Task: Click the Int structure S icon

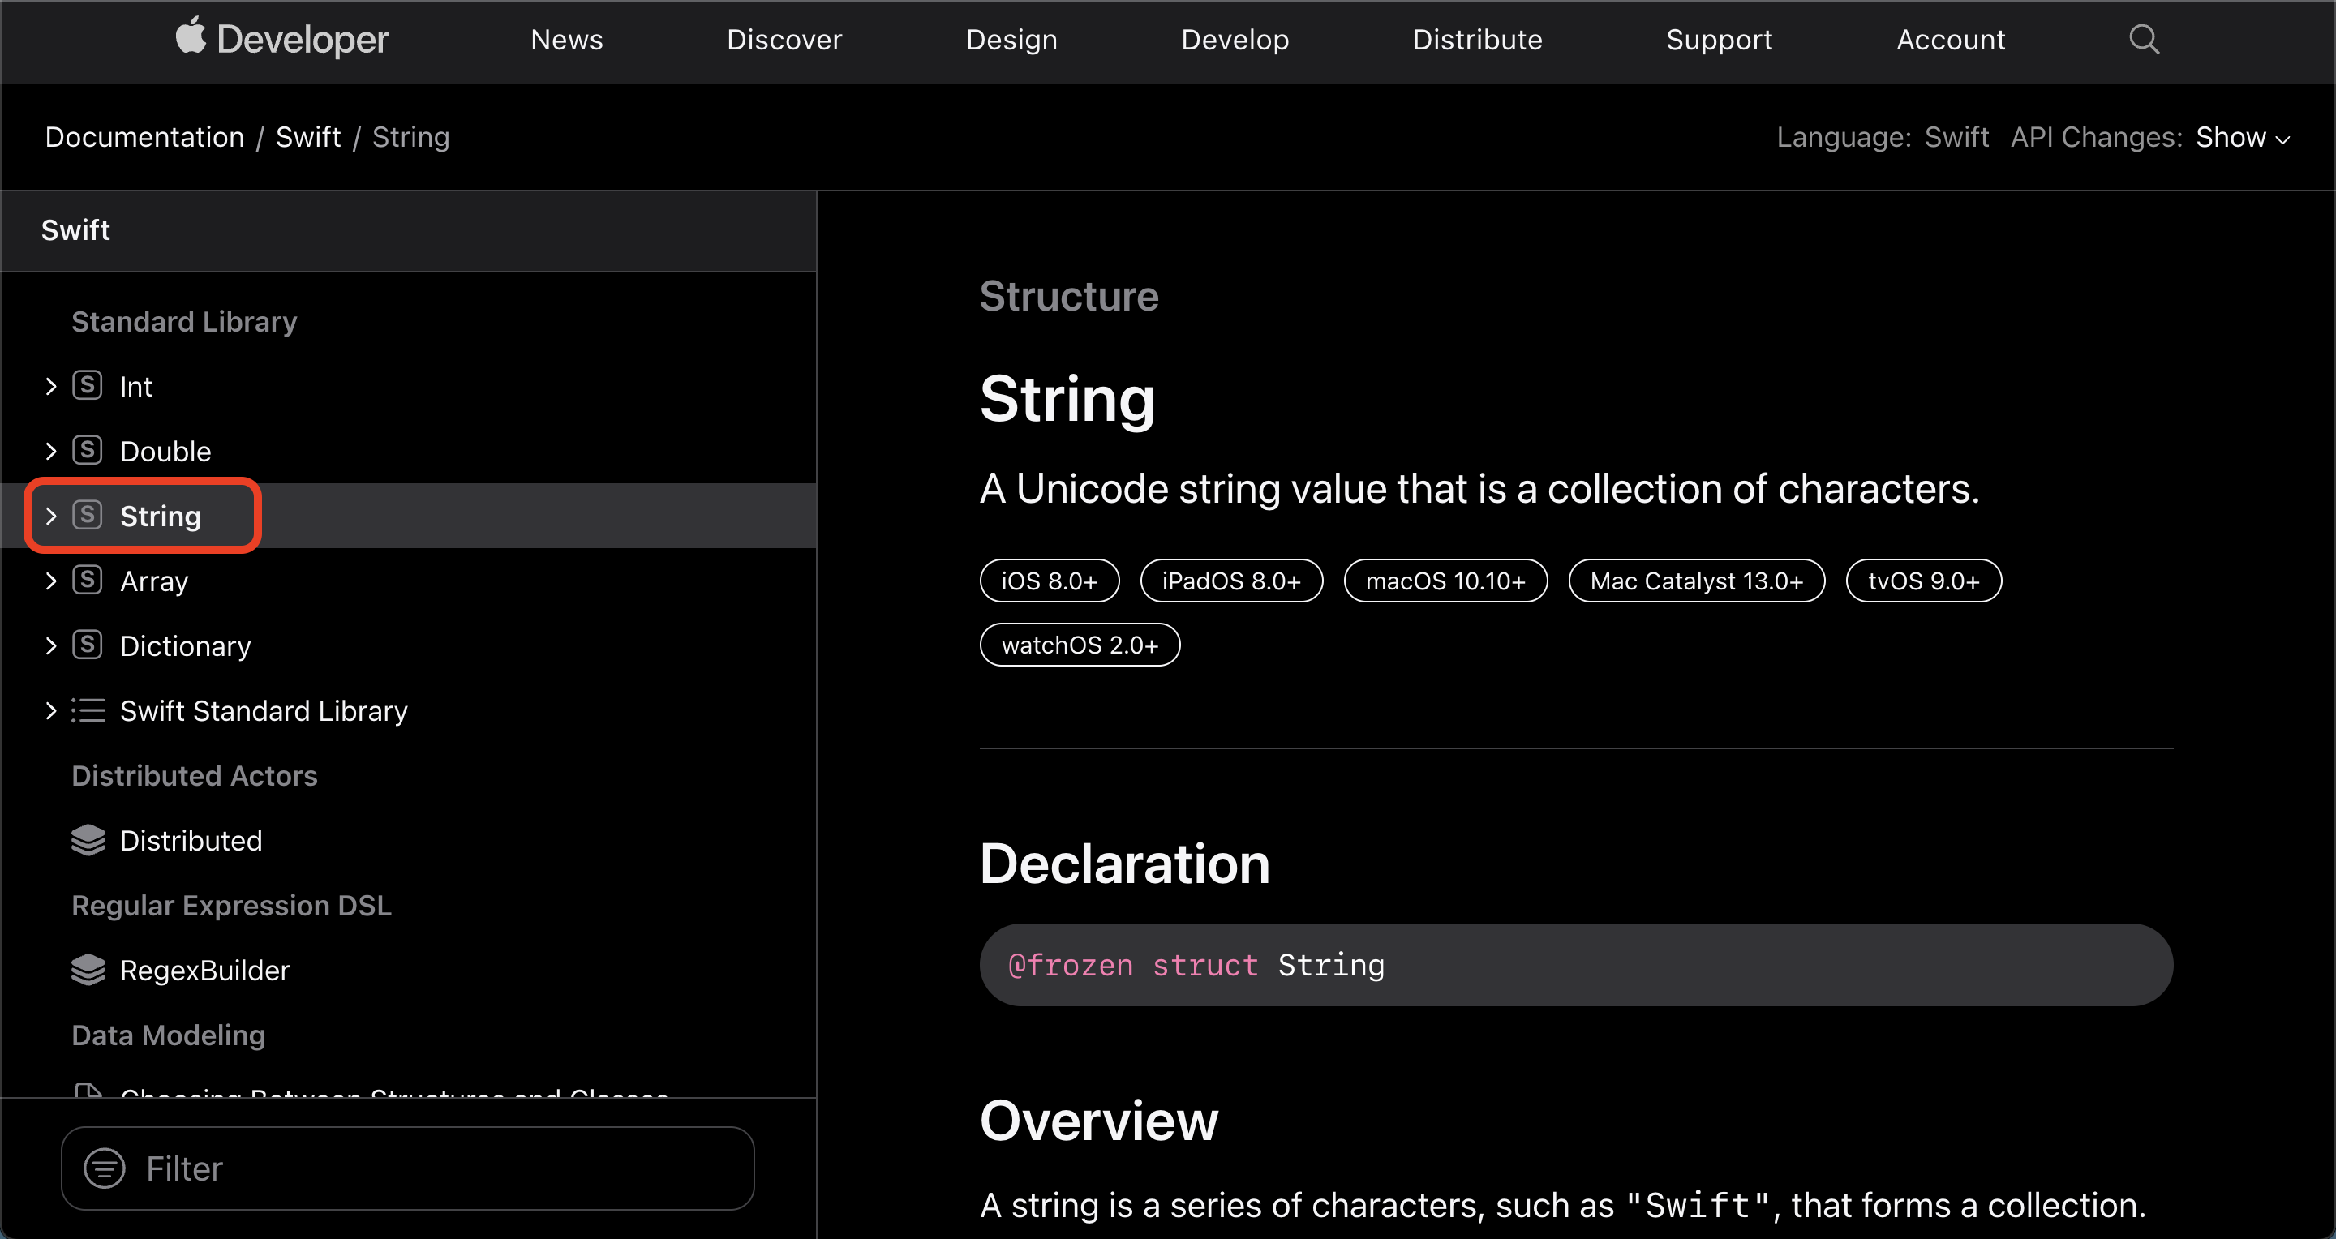Action: pyautogui.click(x=87, y=385)
